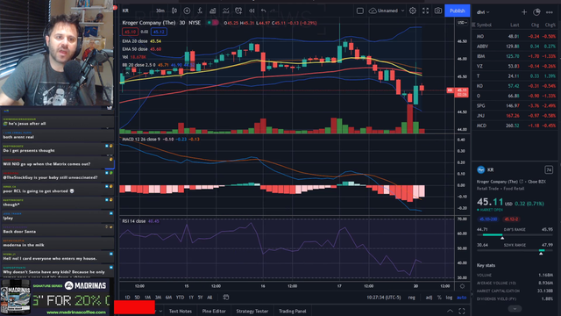Open indicator templates icon
The image size is (561, 316).
(x=225, y=11)
